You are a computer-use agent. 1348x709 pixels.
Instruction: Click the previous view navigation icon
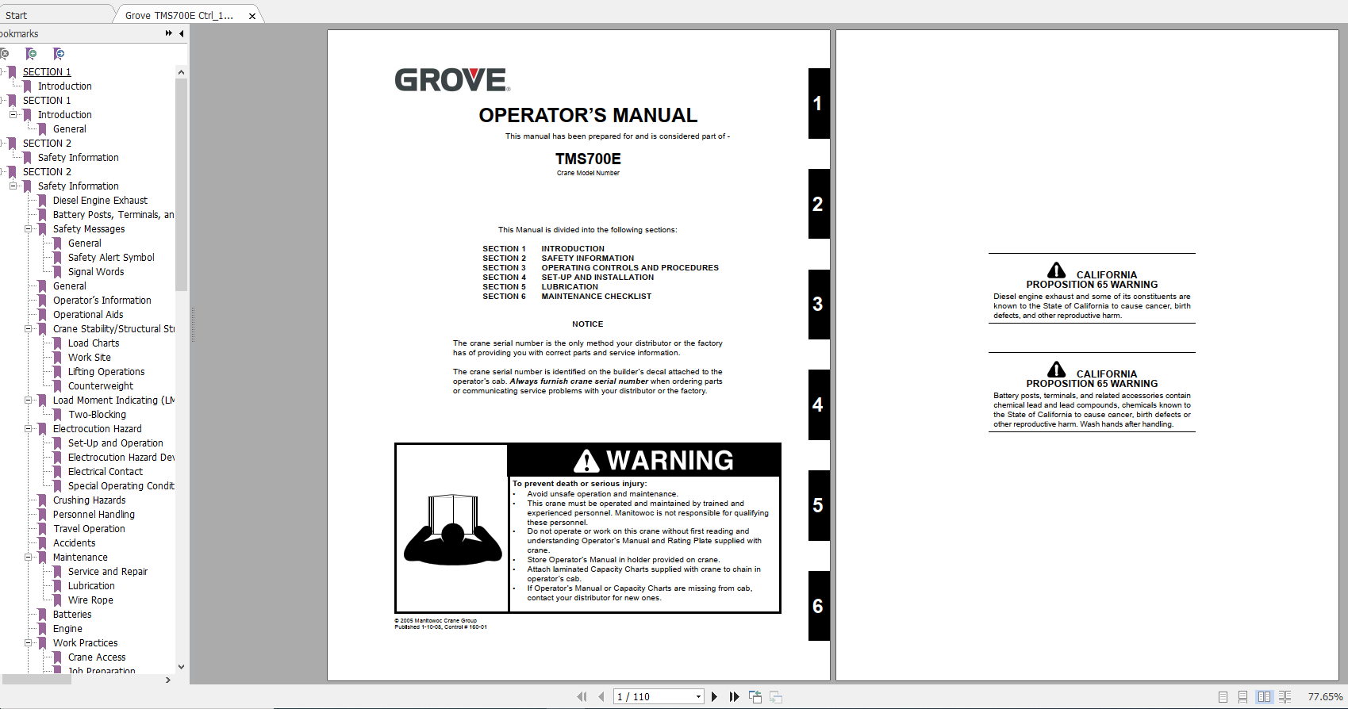click(755, 696)
